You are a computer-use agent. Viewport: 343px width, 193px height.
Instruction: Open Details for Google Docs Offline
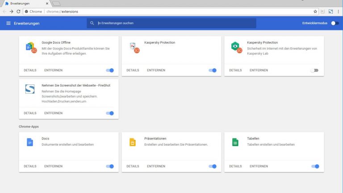[x=30, y=70]
